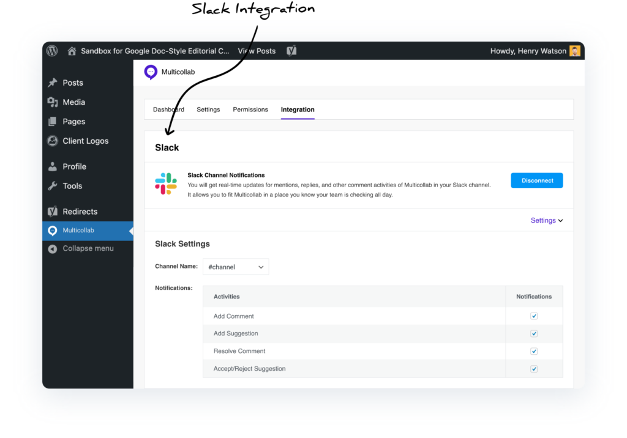The width and height of the screenshot is (627, 438).
Task: Click the home icon in admin bar
Action: click(72, 51)
